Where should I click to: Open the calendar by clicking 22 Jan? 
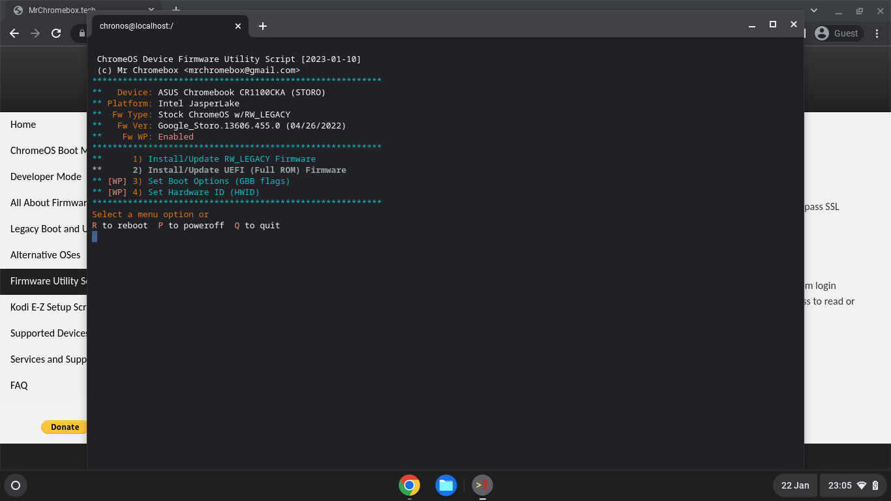coord(794,485)
